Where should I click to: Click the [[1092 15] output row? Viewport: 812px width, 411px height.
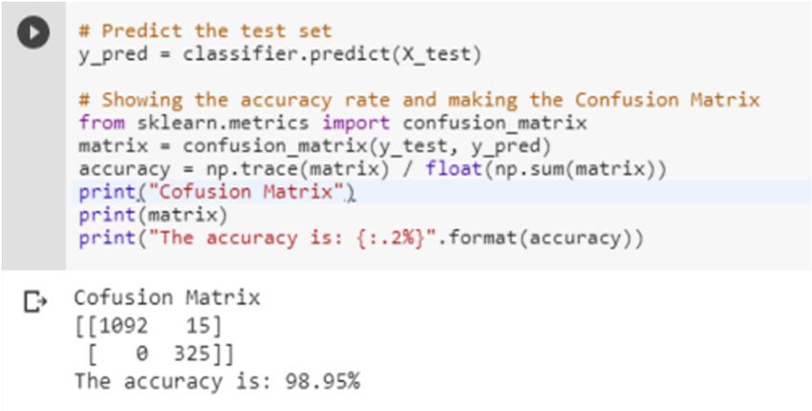click(148, 327)
